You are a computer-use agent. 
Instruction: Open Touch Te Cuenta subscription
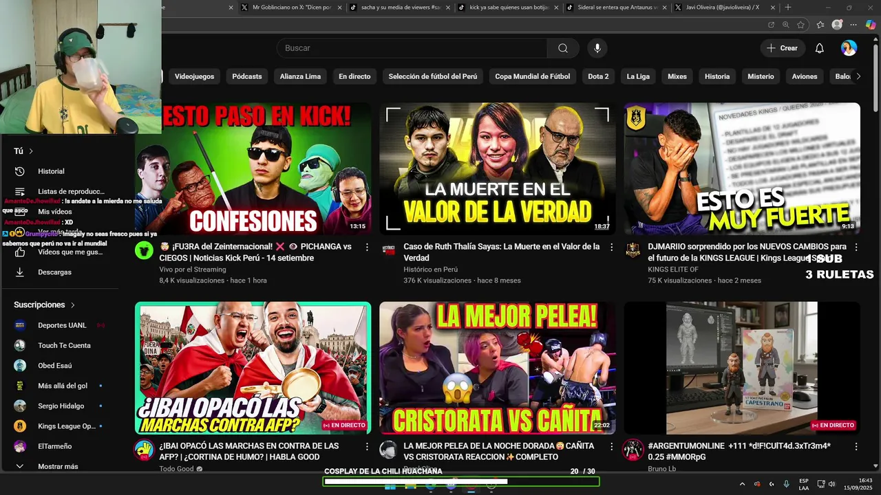click(x=64, y=345)
